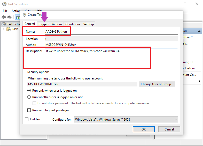Image resolution: width=203 pixels, height=146 pixels.
Task: Open the Configure for dropdown
Action: click(x=126, y=119)
